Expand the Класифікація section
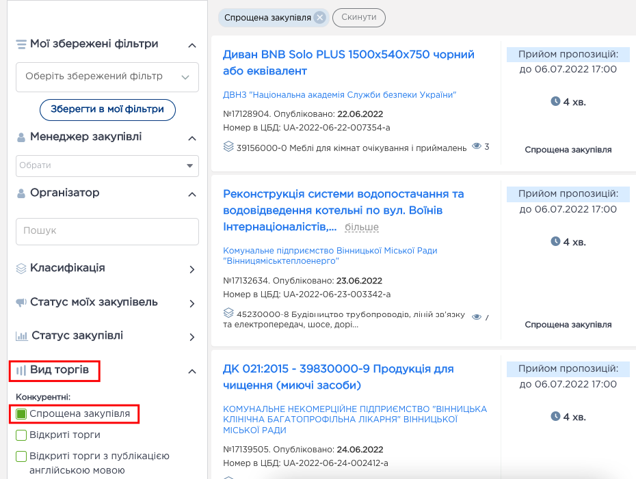The image size is (636, 479). 192,269
